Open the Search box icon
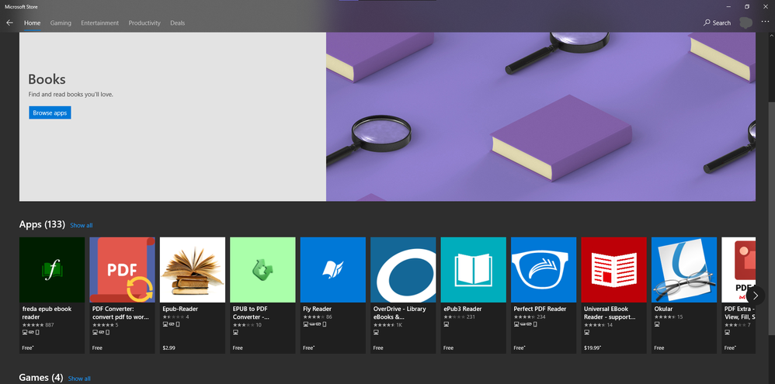 point(707,22)
